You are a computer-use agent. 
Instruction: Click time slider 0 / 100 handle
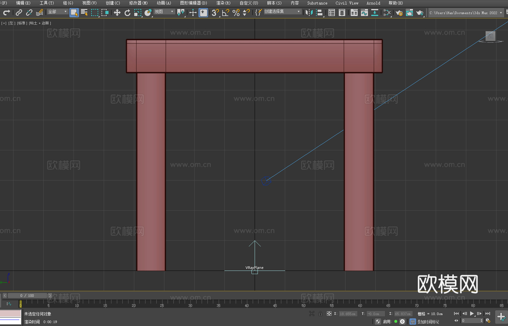click(27, 296)
